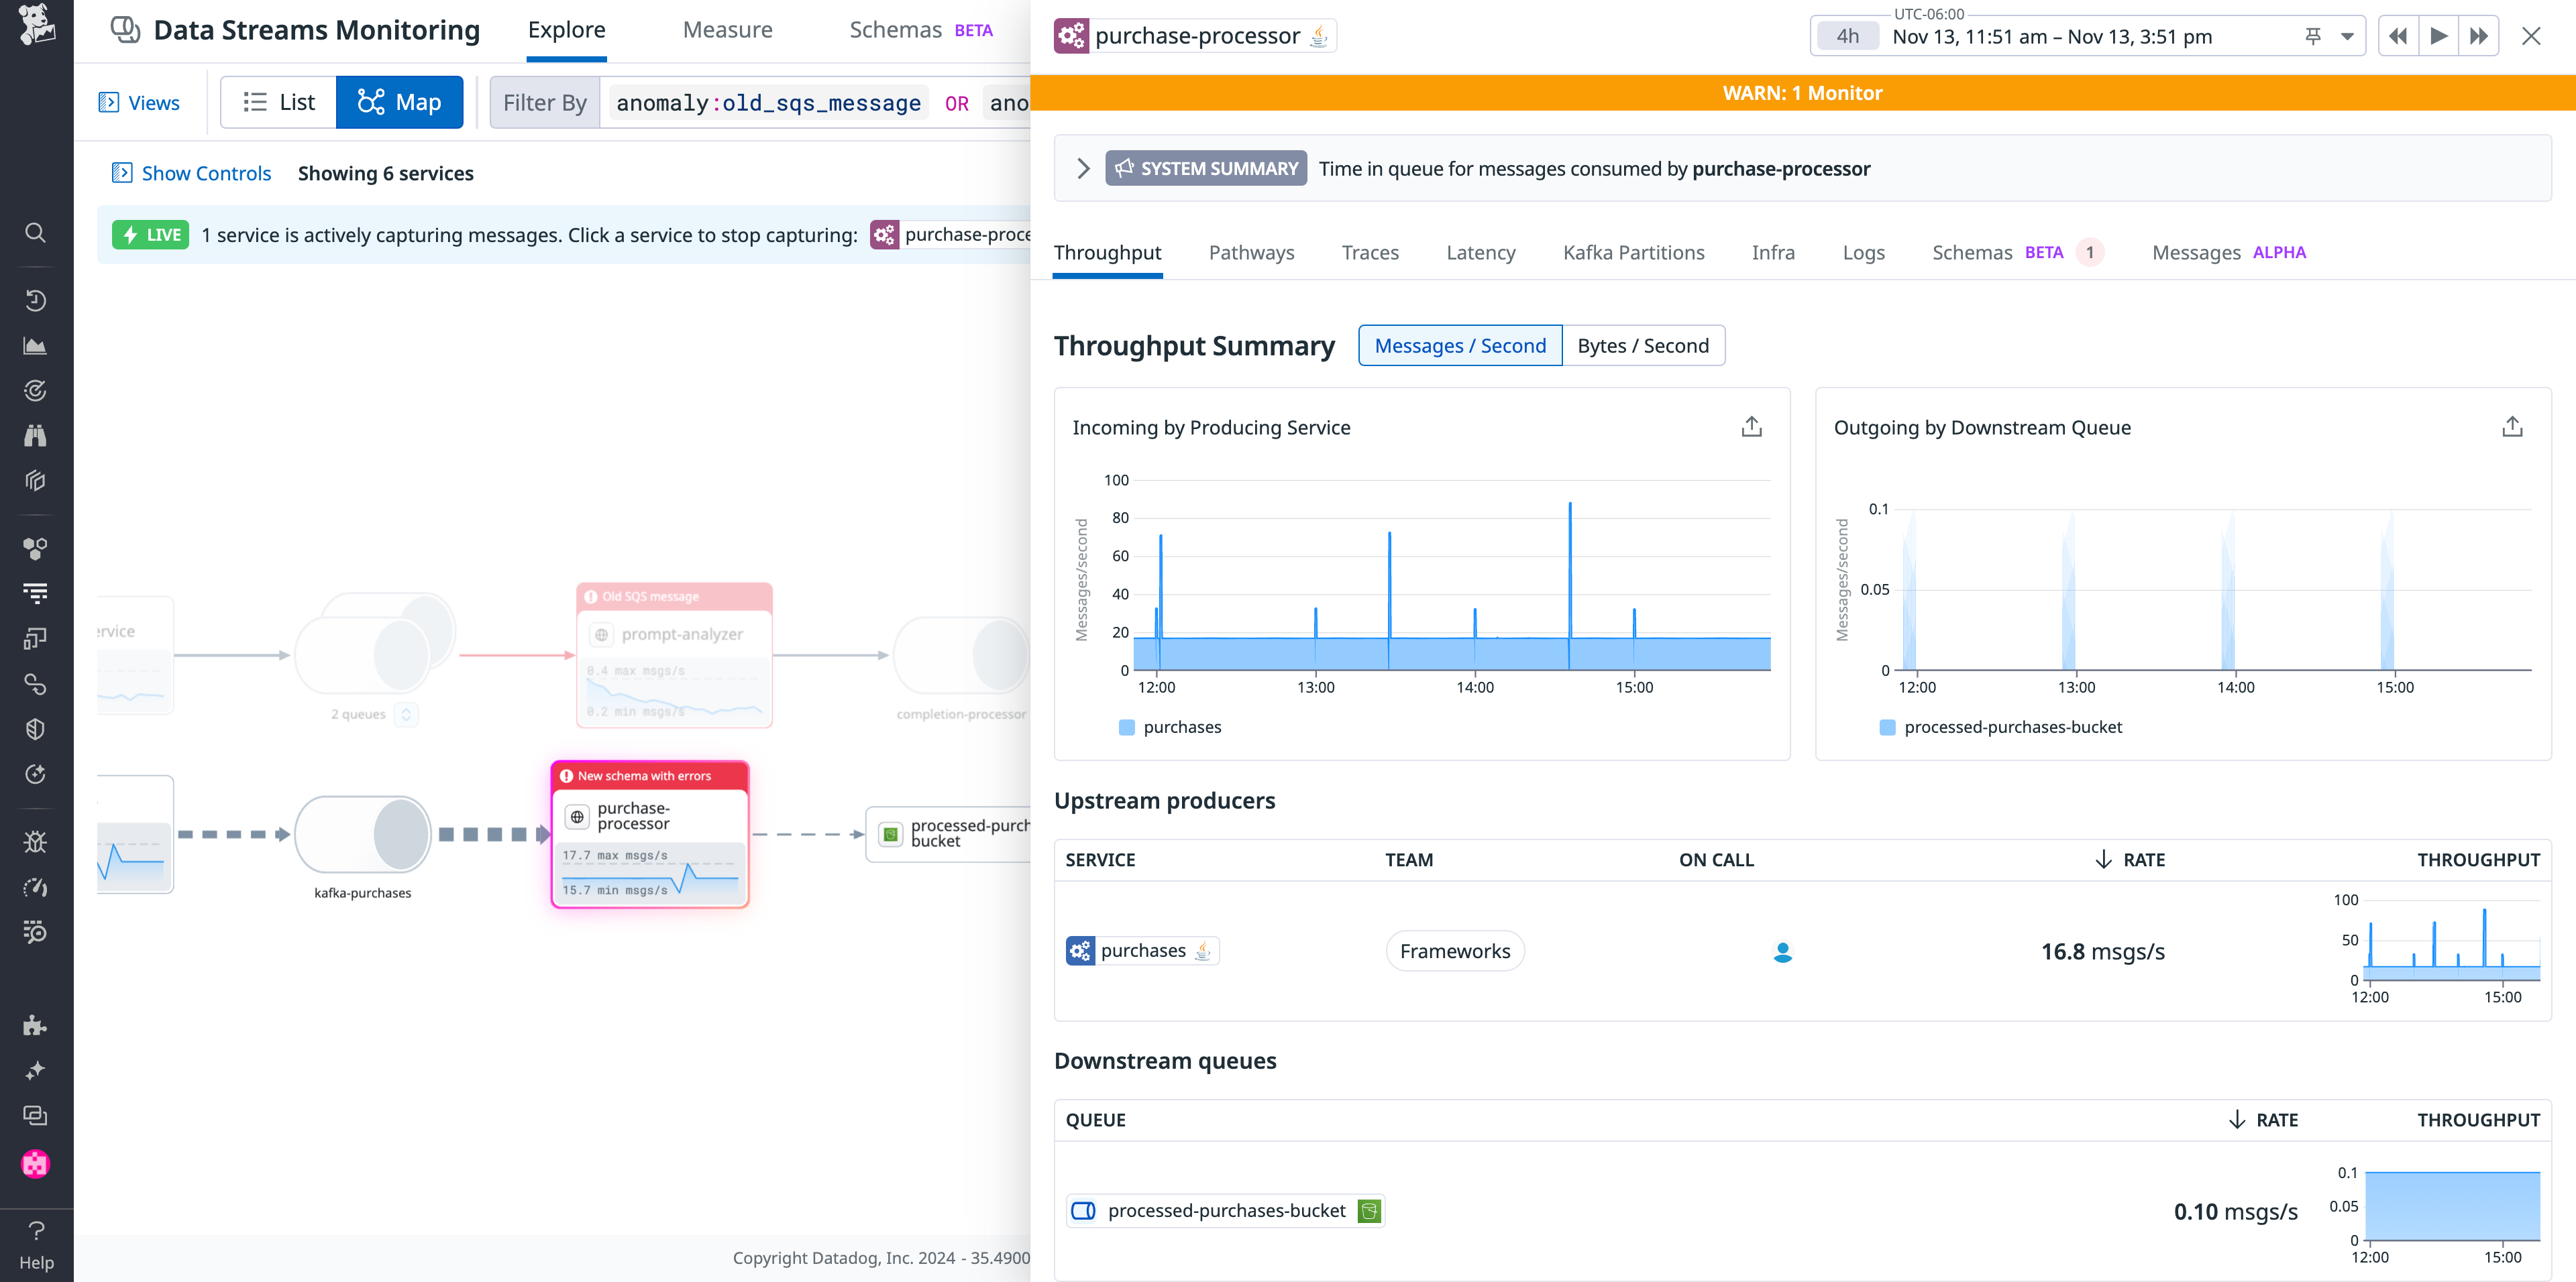Expand the 2 queues stepper under prompt-analyzer
The width and height of the screenshot is (2576, 1282).
coord(405,713)
